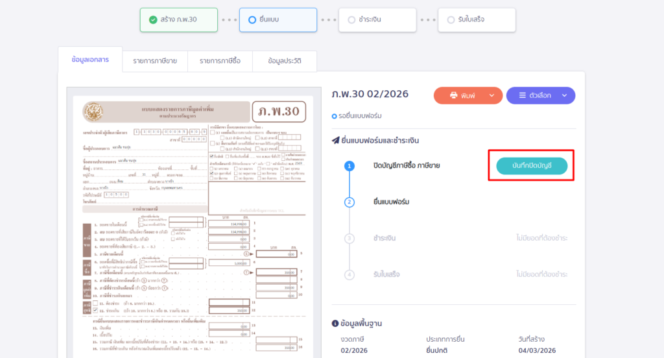Click the printer icon in พิมพ์ button
Screen dimensions: 664x358
pos(454,95)
